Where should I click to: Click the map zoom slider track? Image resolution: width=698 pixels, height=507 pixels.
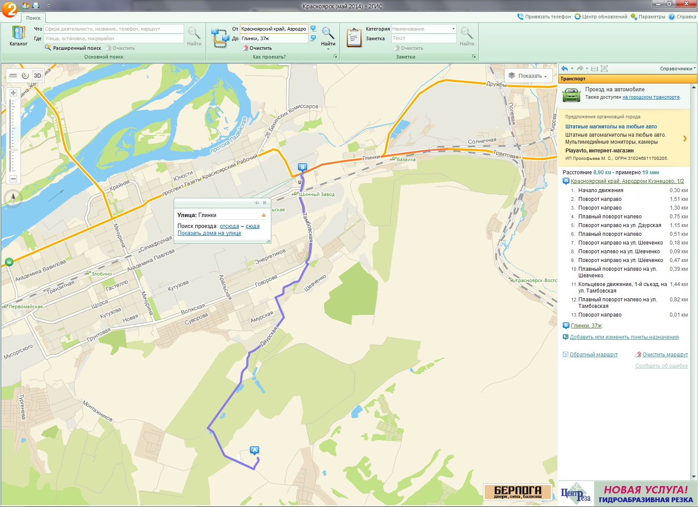(x=13, y=135)
